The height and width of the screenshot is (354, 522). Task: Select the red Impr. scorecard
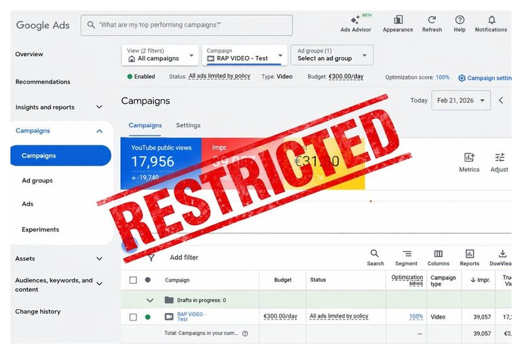click(x=242, y=164)
